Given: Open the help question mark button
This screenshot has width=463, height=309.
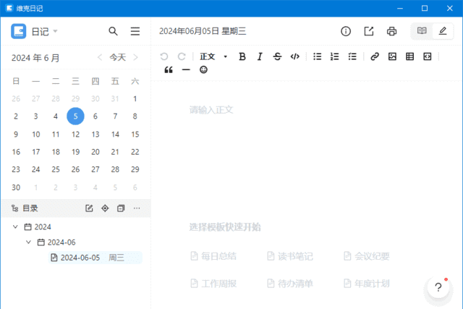Looking at the screenshot, I should pyautogui.click(x=438, y=287).
